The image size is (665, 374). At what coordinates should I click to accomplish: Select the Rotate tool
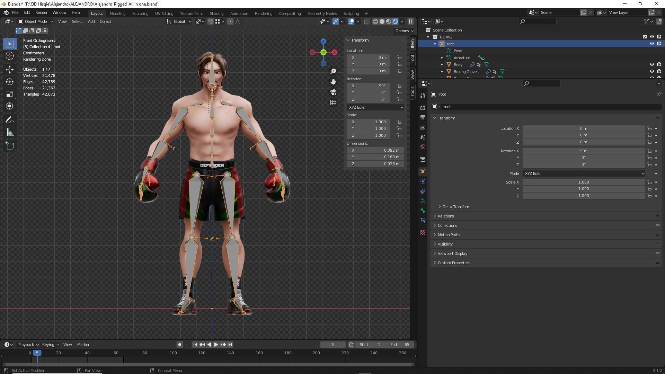coord(10,82)
